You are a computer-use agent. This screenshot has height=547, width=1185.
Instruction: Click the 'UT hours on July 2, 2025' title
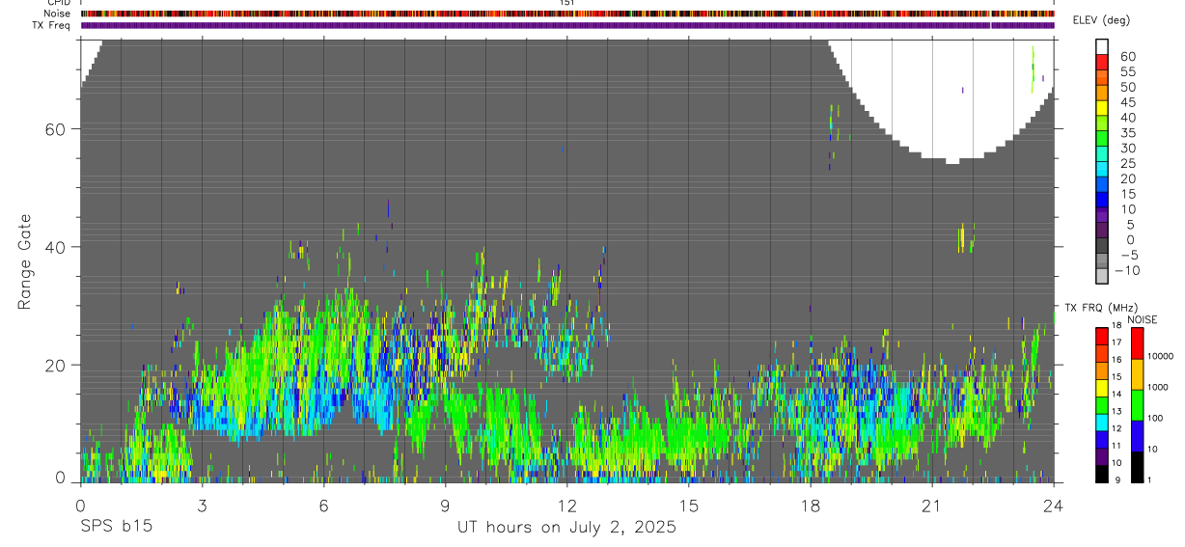566,528
